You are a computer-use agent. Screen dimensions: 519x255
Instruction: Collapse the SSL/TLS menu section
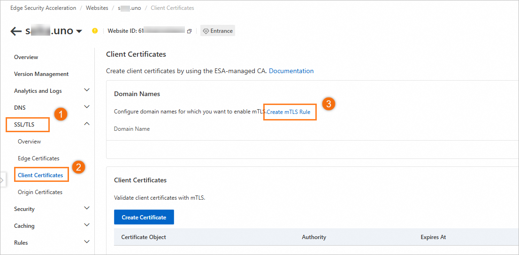click(87, 124)
